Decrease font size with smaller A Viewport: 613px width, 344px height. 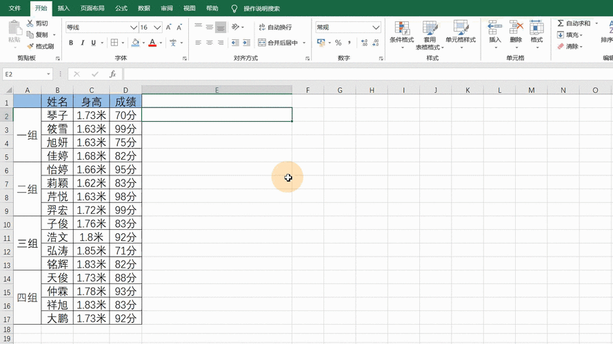[x=179, y=28]
